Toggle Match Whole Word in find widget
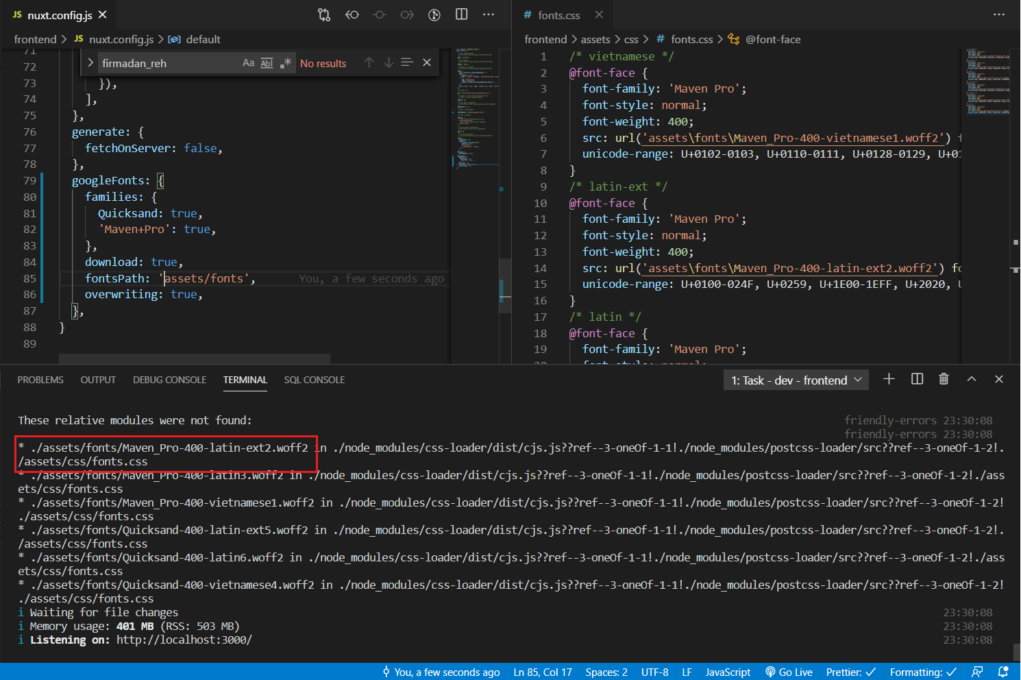The image size is (1021, 680). [267, 63]
